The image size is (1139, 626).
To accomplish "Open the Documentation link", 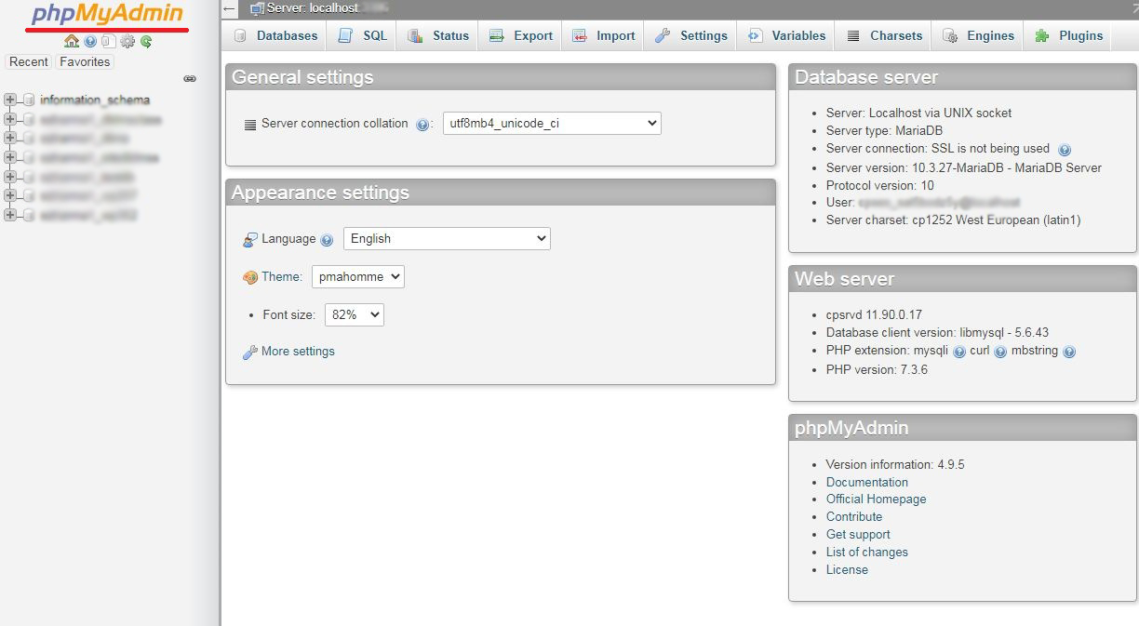I will point(867,482).
